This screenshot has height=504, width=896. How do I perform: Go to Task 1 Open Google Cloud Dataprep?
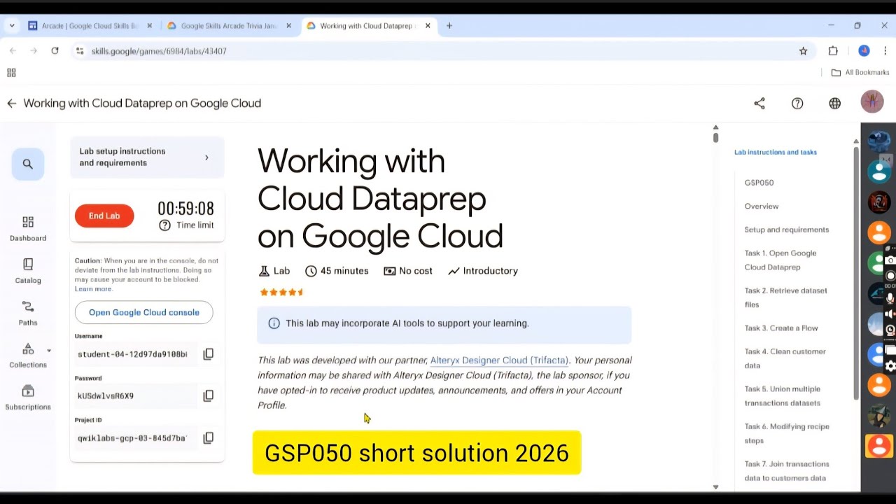(x=780, y=260)
